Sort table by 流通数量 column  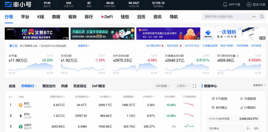coord(129,97)
